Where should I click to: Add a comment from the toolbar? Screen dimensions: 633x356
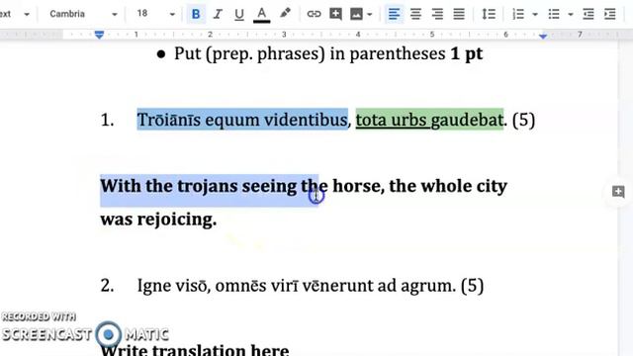point(335,14)
